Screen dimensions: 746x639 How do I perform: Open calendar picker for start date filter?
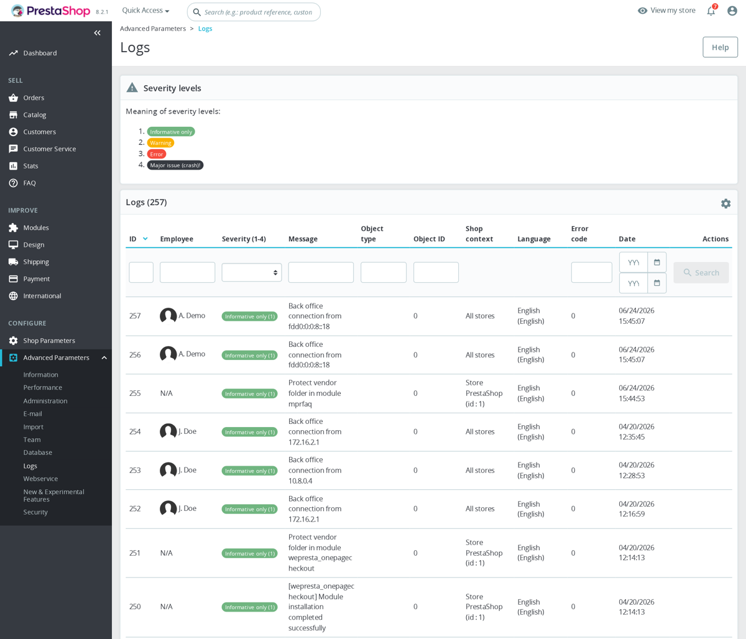[x=656, y=262]
